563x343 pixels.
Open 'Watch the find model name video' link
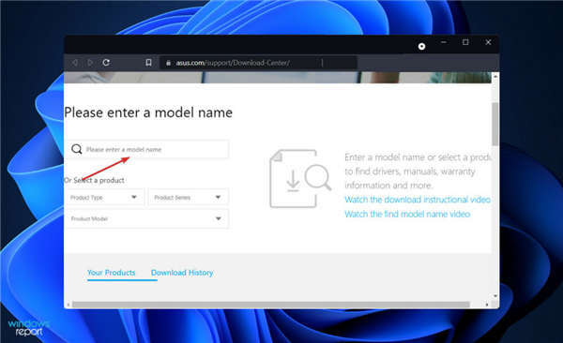tap(407, 215)
